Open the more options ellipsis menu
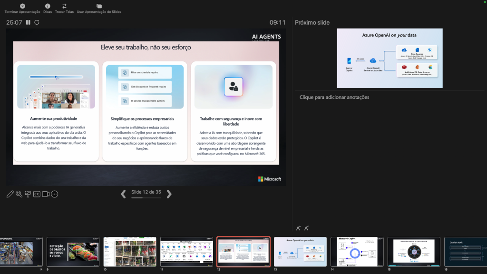Screen dimensions: 487x274 pyautogui.click(x=55, y=194)
